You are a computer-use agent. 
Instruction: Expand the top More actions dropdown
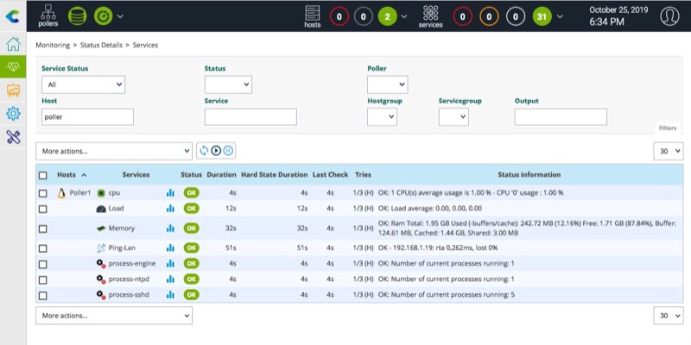click(x=114, y=150)
